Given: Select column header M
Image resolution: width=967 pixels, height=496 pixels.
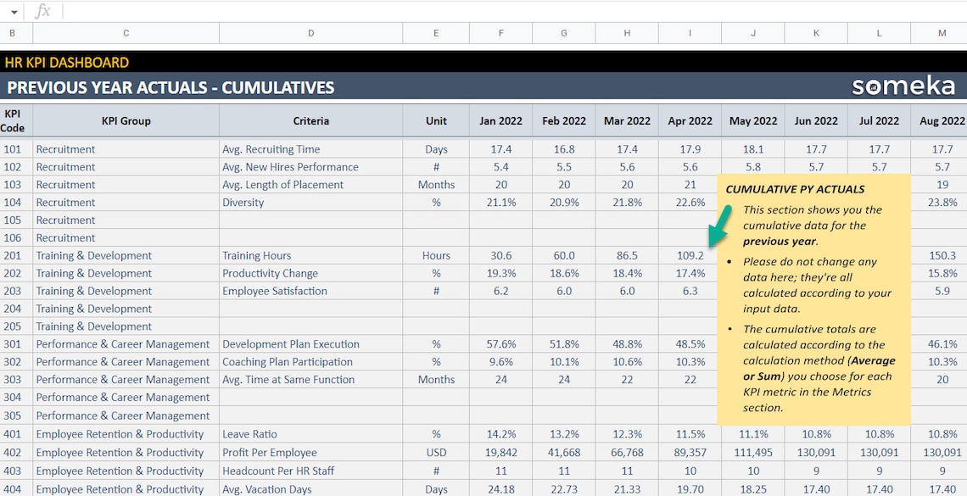Looking at the screenshot, I should (x=941, y=33).
